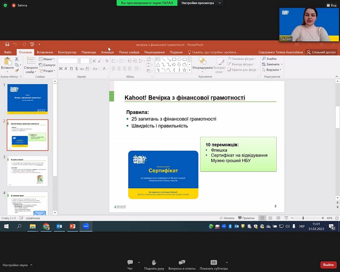Expand the shapes gallery more arrow

pyautogui.click(x=190, y=70)
